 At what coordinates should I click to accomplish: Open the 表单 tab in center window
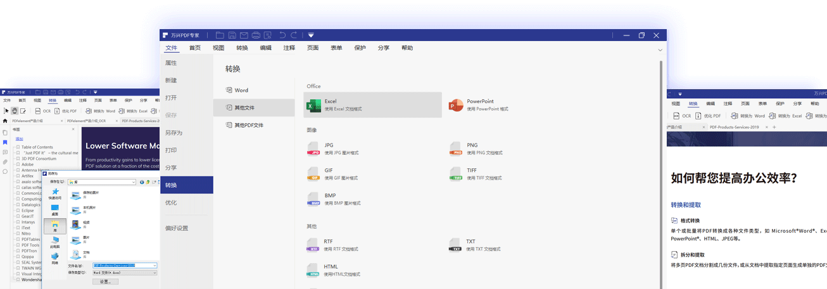coord(336,48)
